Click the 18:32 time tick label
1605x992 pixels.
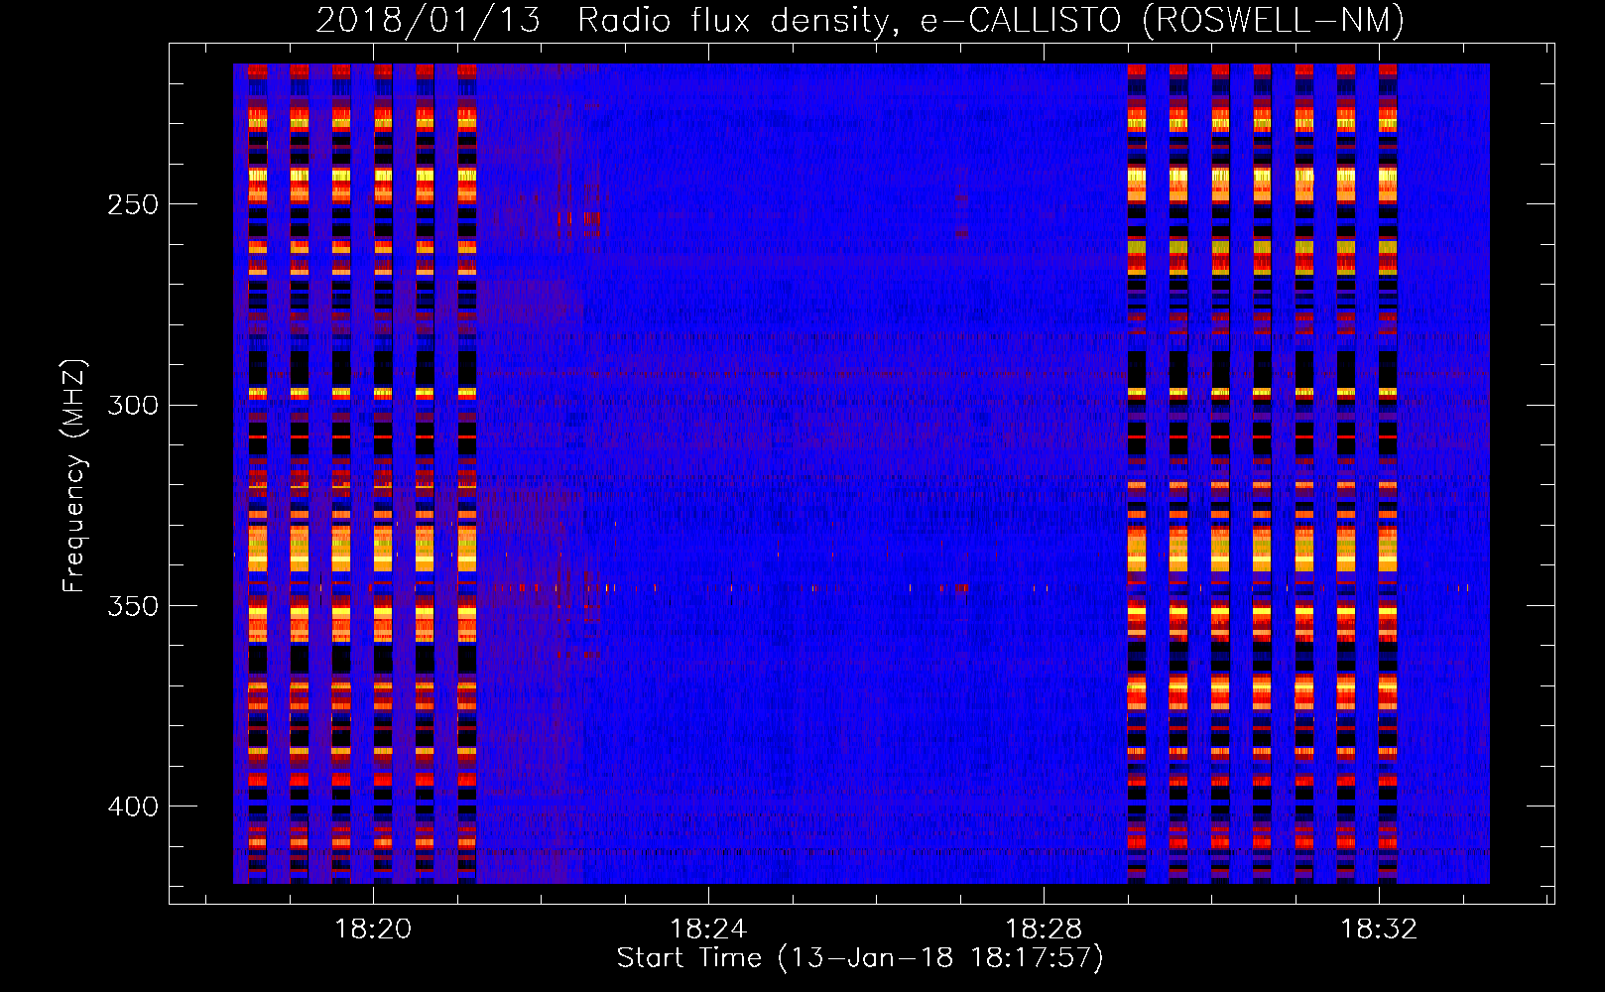click(x=1379, y=930)
